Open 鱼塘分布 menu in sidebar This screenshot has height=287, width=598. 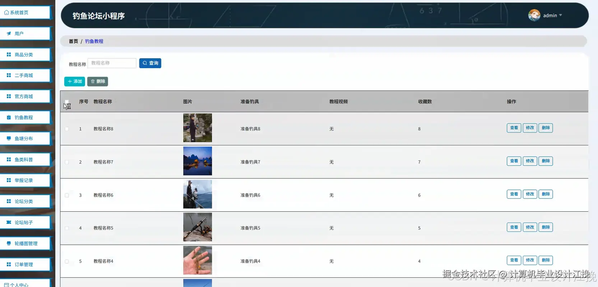tap(25, 138)
